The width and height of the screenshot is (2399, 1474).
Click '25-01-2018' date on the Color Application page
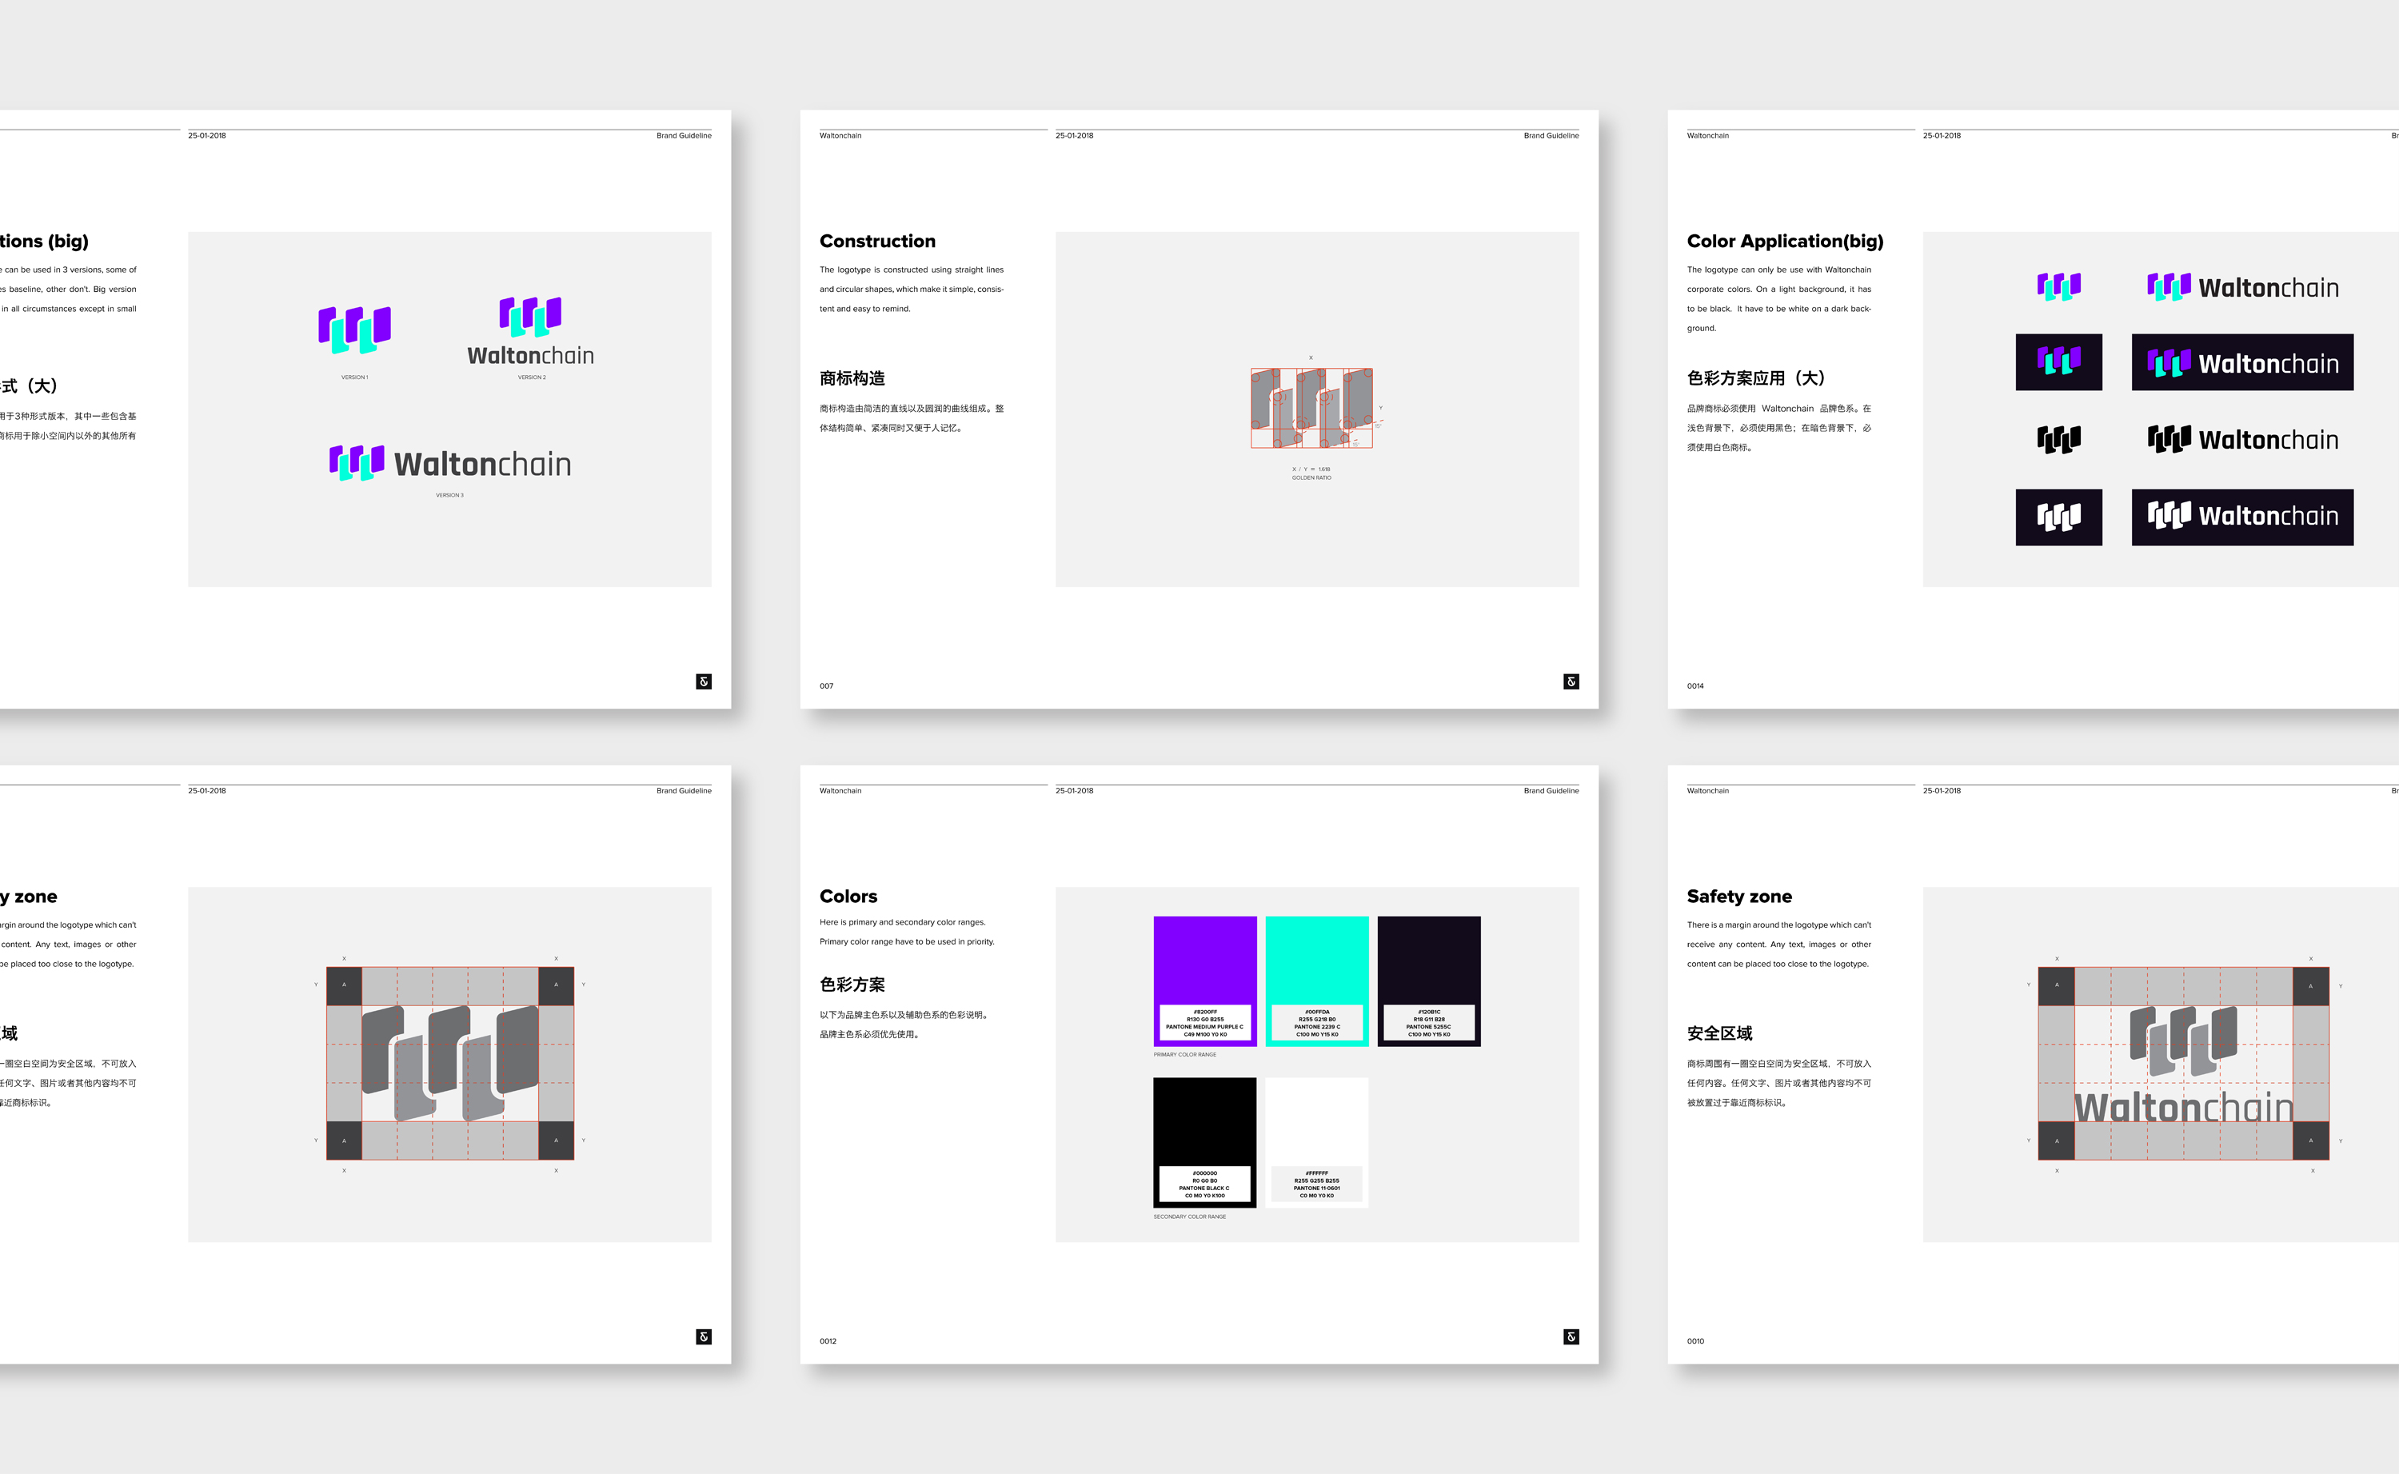pos(1941,135)
